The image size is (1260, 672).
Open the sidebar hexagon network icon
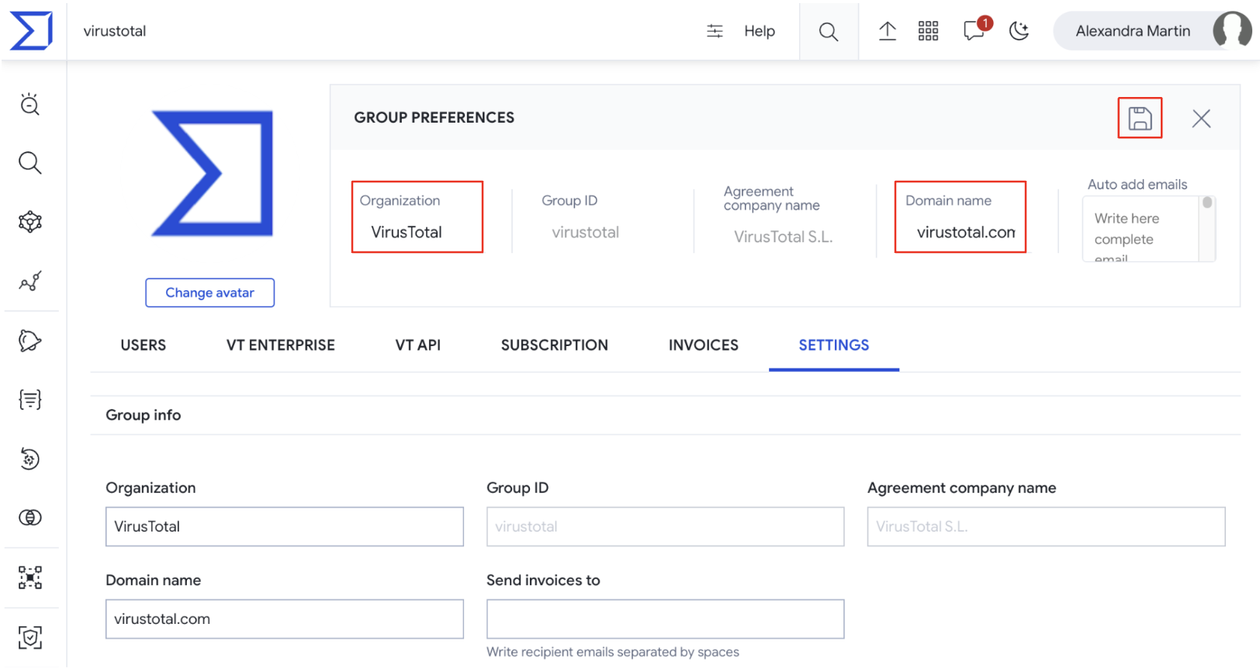(x=30, y=222)
